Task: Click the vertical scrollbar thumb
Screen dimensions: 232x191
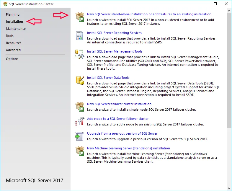Action: pyautogui.click(x=229, y=71)
